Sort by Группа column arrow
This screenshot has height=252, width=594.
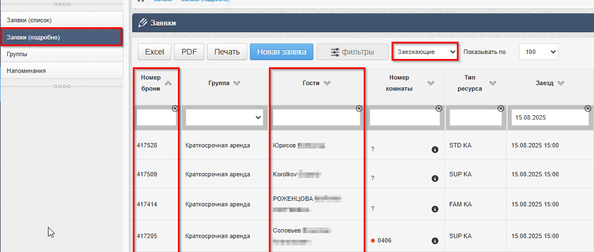click(237, 83)
